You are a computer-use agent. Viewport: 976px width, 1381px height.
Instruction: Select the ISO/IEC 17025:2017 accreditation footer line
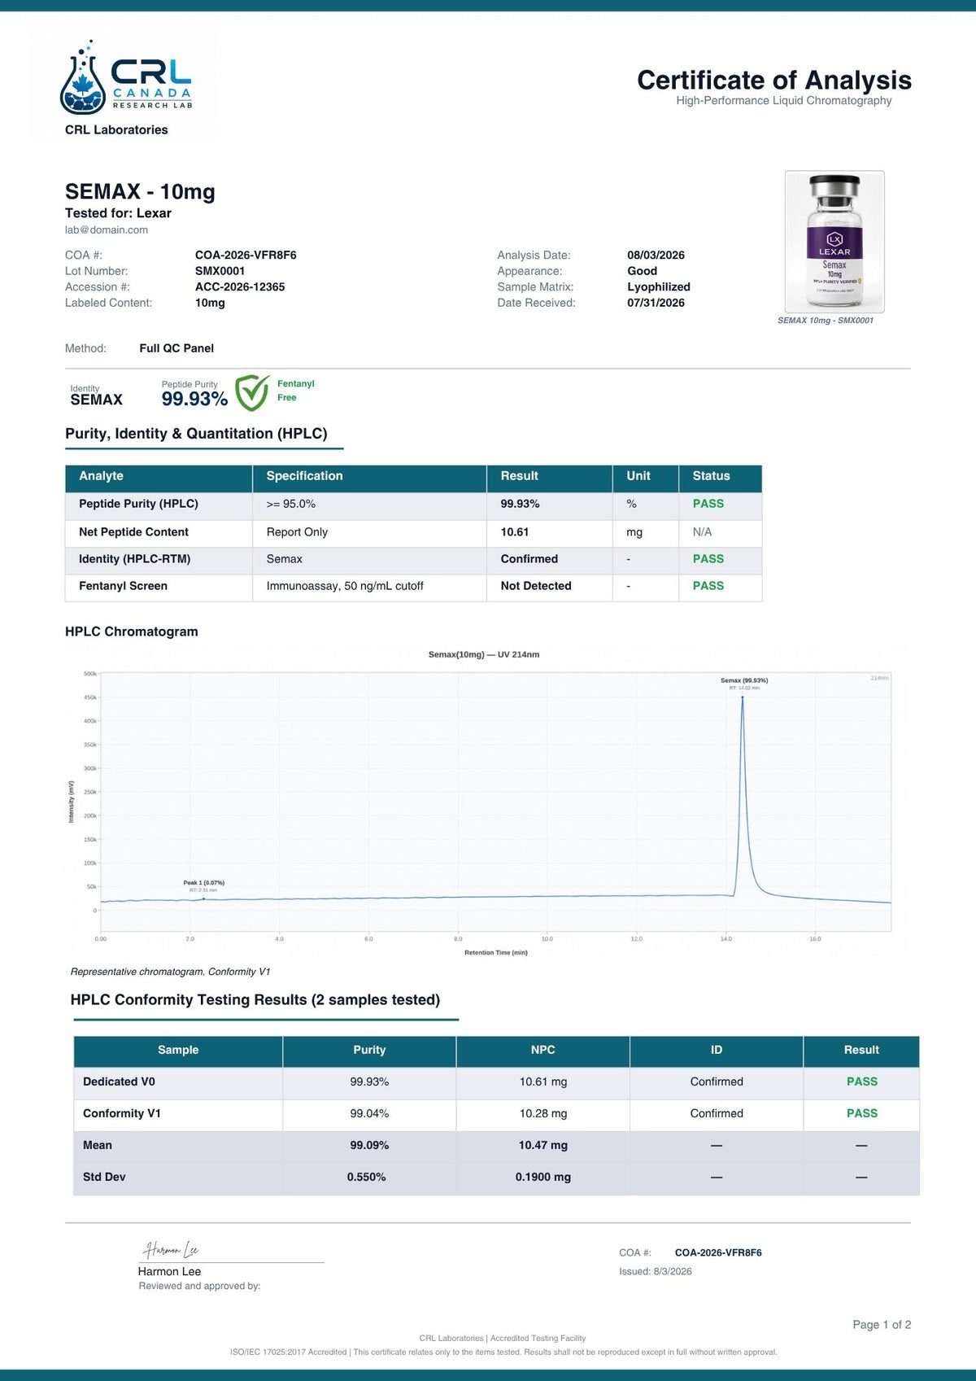(x=503, y=1352)
